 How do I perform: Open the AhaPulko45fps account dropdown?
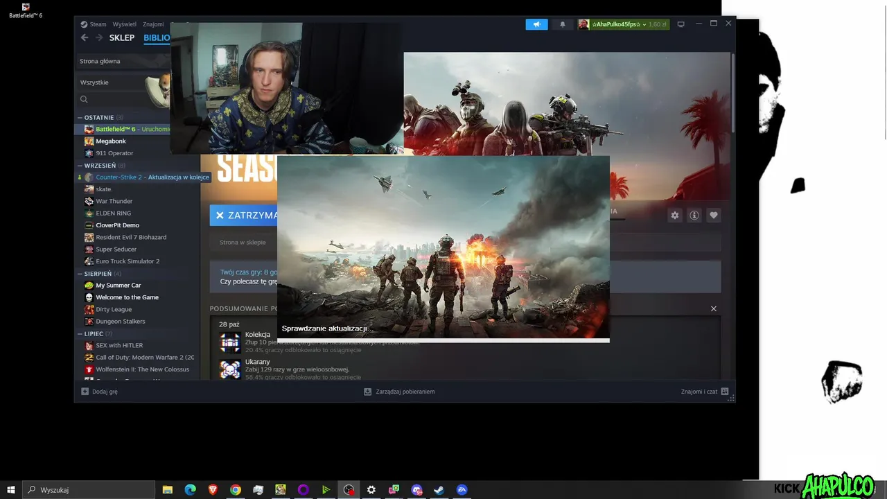pos(624,24)
